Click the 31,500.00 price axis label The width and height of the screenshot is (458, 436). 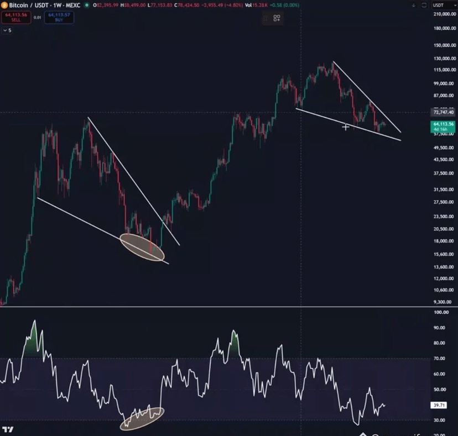tap(444, 190)
